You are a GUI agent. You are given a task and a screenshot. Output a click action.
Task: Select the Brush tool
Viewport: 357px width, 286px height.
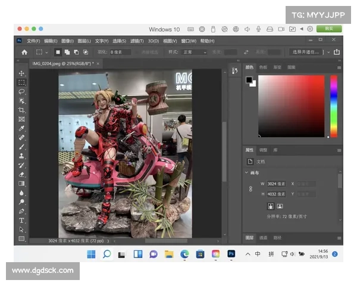point(21,147)
